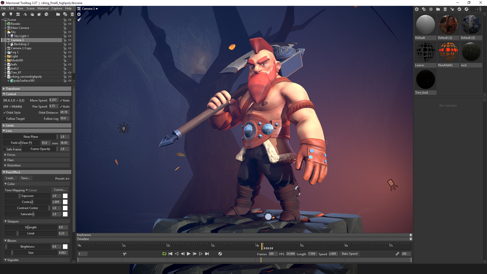Expand the Limits section
This screenshot has width=487, height=274.
coord(37,126)
